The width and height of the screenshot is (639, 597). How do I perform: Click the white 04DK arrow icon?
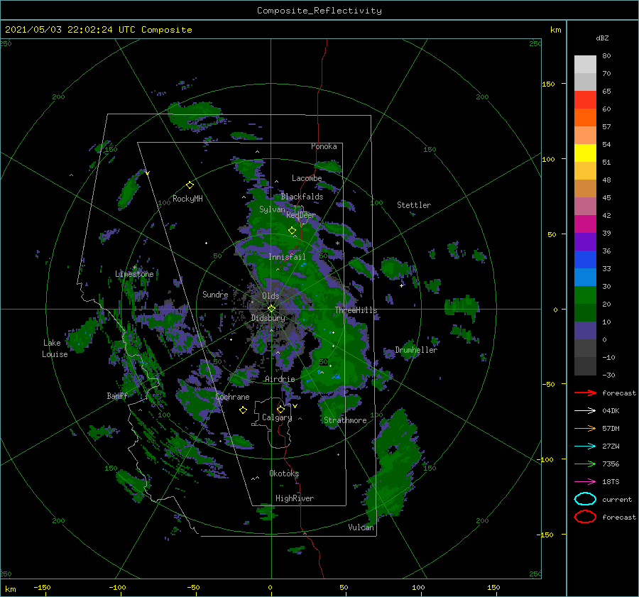pos(585,411)
